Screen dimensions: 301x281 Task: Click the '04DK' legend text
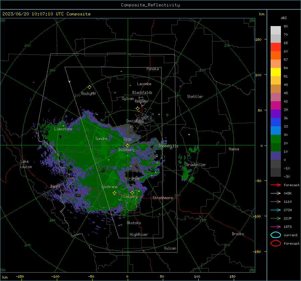[x=288, y=193]
